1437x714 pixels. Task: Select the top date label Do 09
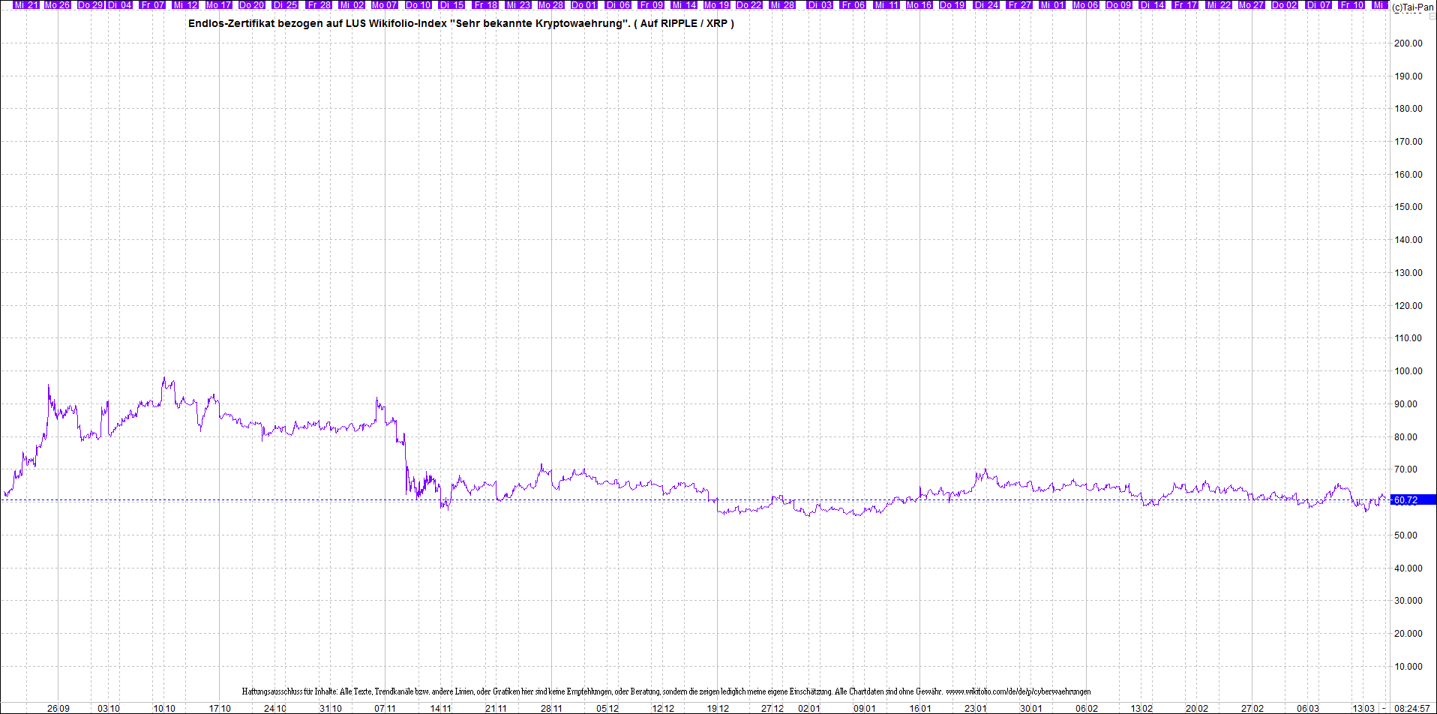pos(1118,4)
